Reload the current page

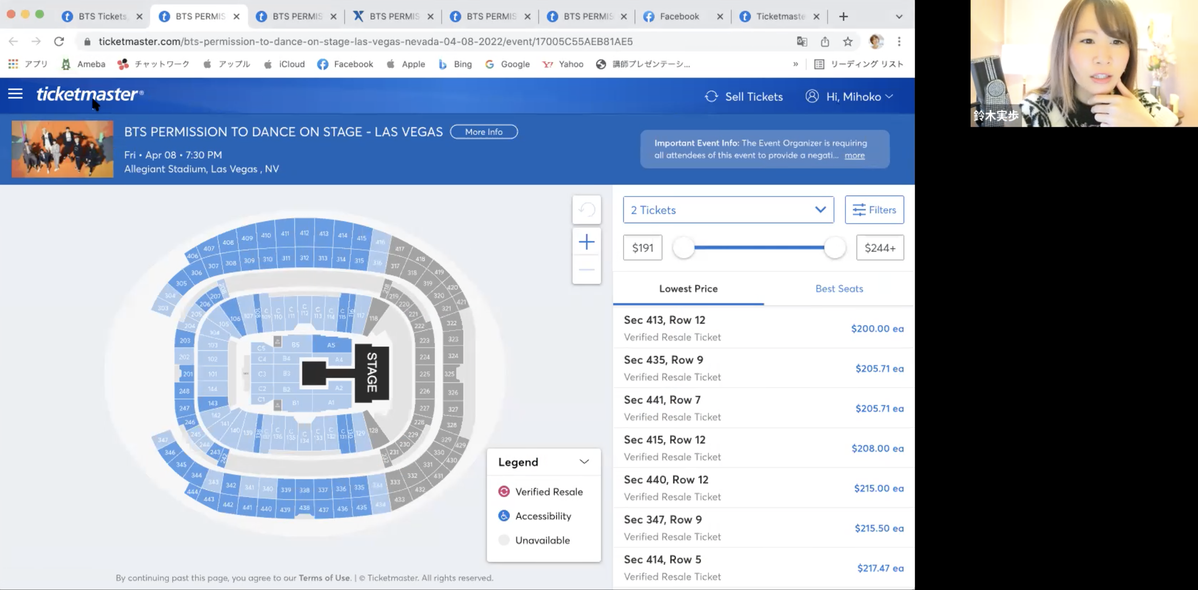pos(59,41)
